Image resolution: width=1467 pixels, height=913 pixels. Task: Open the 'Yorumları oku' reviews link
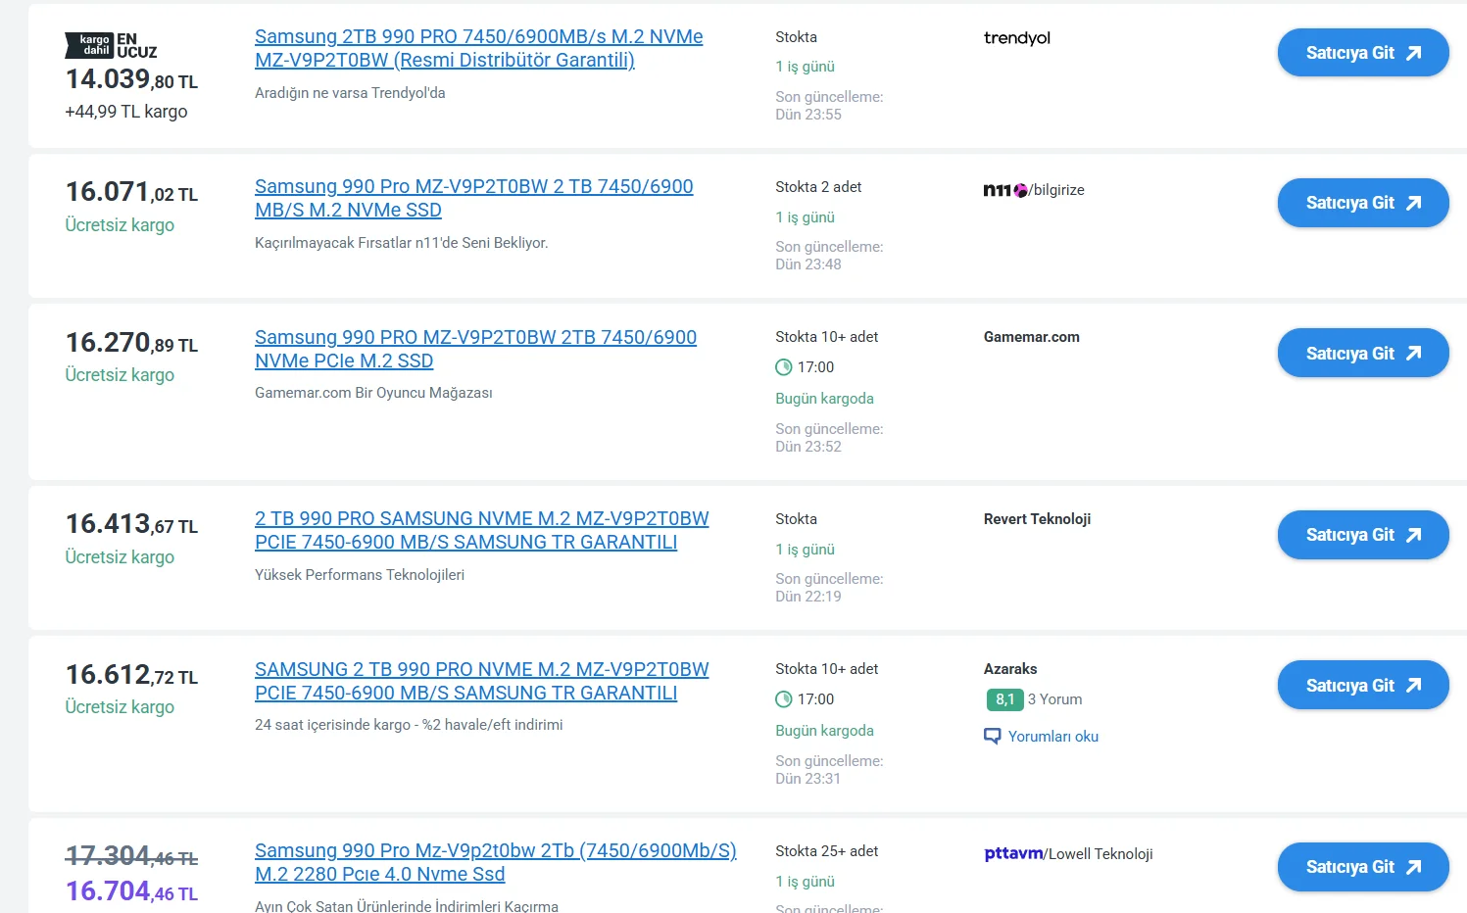coord(1053,737)
